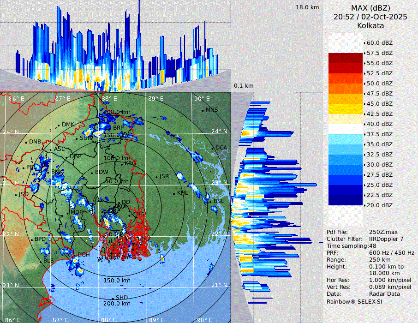Click the 18.0 km height label
Screen dimensions: 418x323
[x=307, y=7]
